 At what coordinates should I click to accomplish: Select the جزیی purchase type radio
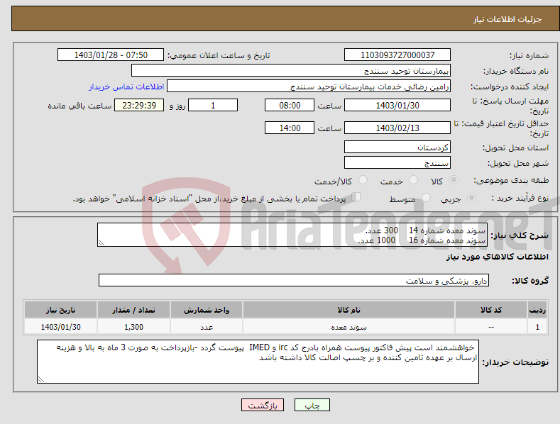(x=471, y=197)
